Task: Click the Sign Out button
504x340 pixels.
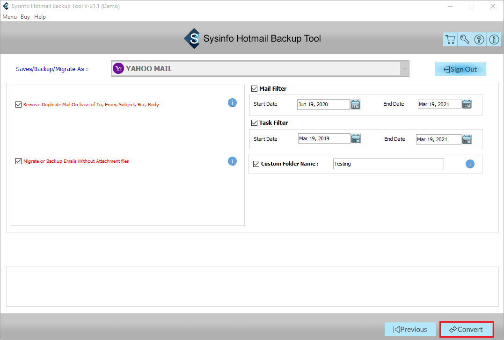Action: (460, 69)
